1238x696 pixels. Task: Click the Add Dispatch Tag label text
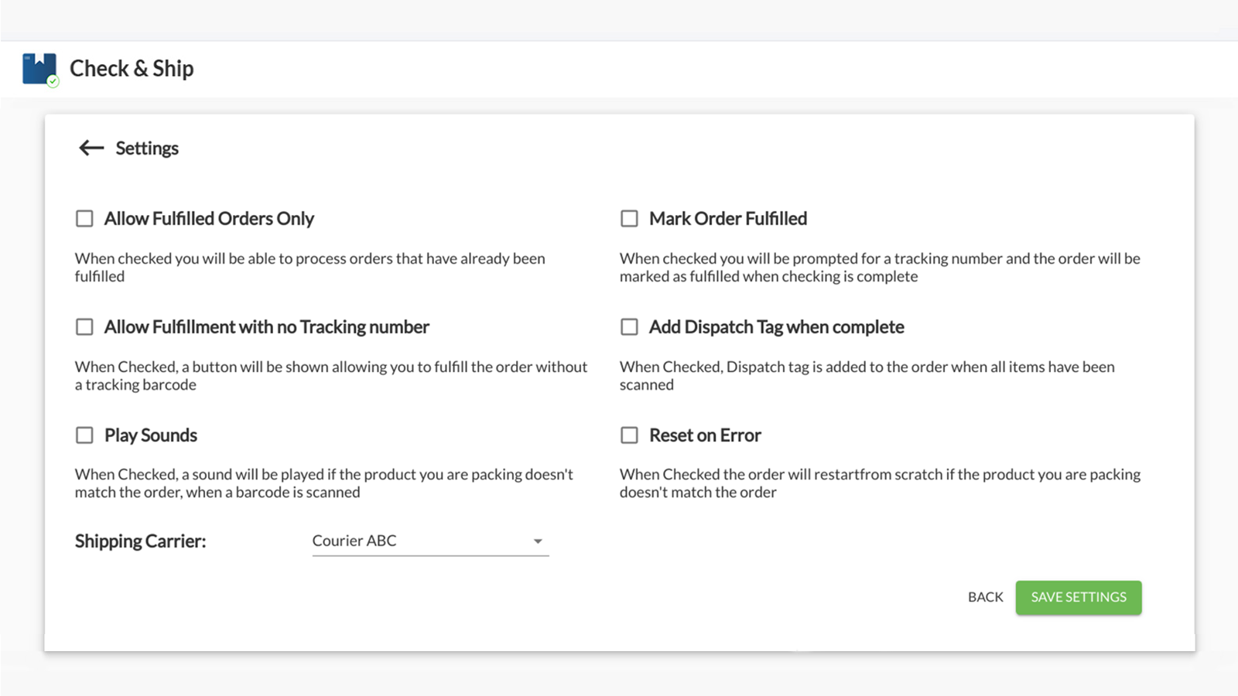pos(776,327)
